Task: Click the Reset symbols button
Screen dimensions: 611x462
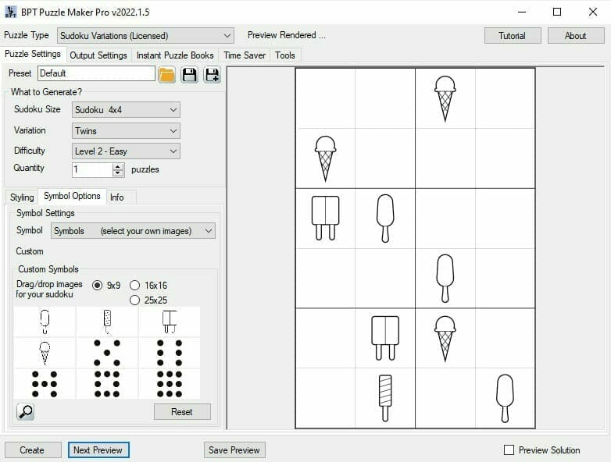Action: tap(182, 412)
